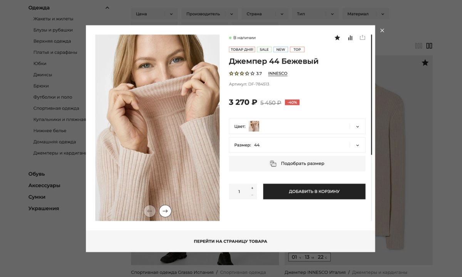Open the Обувь section in sidebar

click(x=36, y=174)
